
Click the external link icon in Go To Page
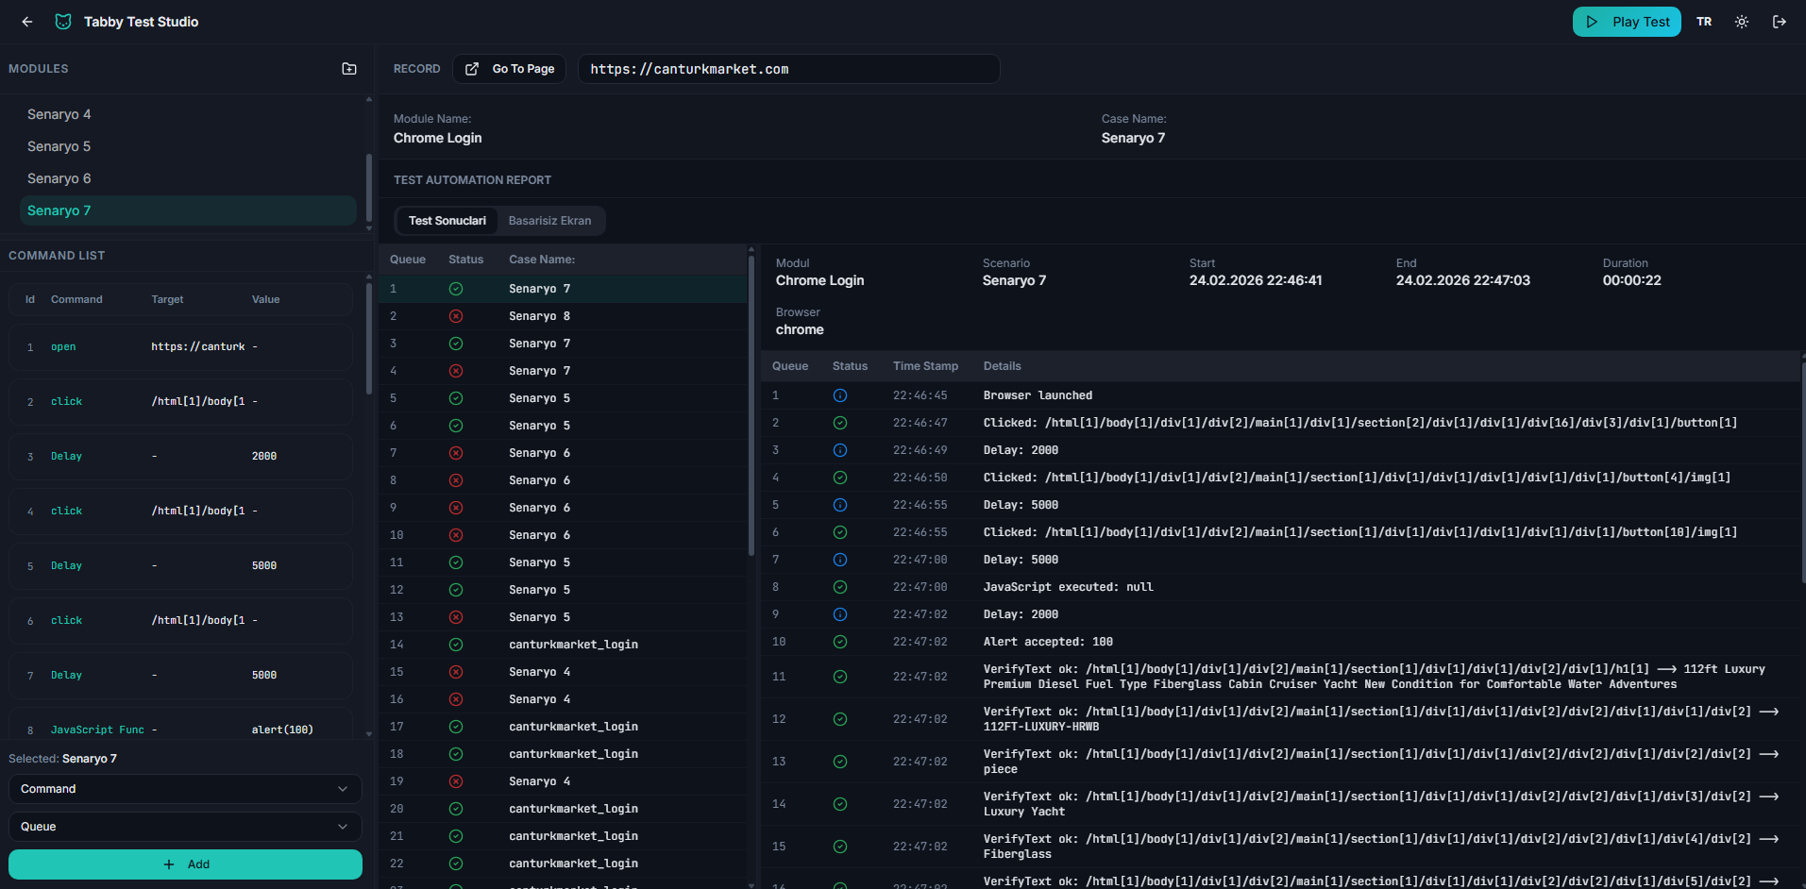click(470, 68)
